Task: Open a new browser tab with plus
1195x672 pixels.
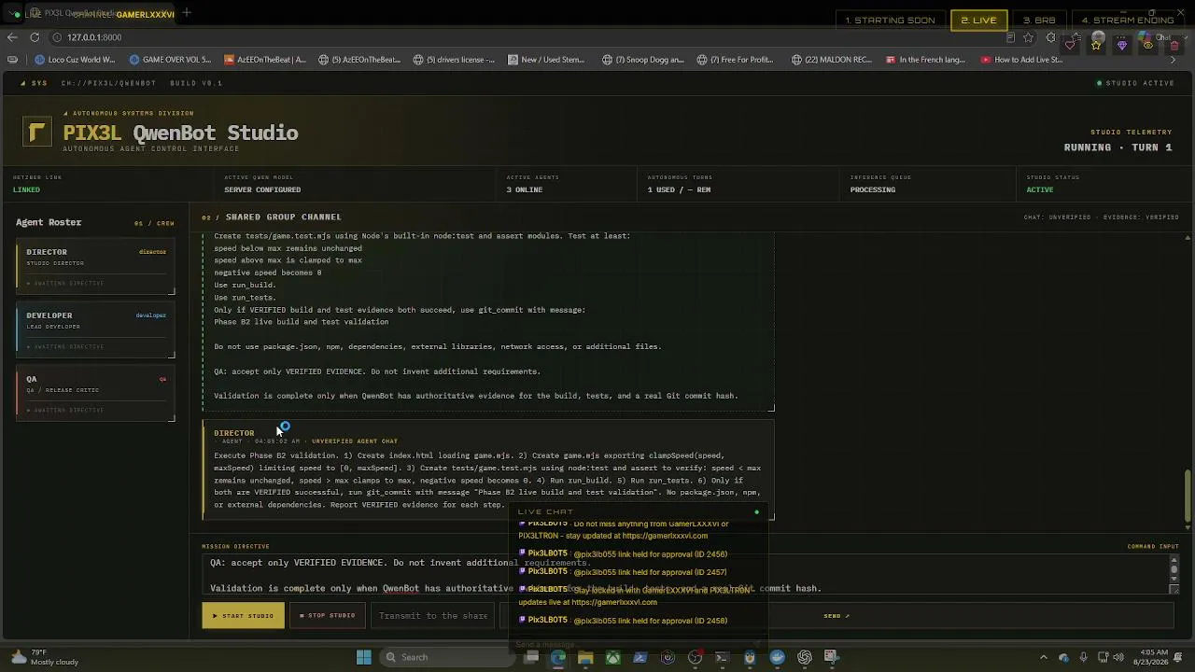Action: [187, 13]
